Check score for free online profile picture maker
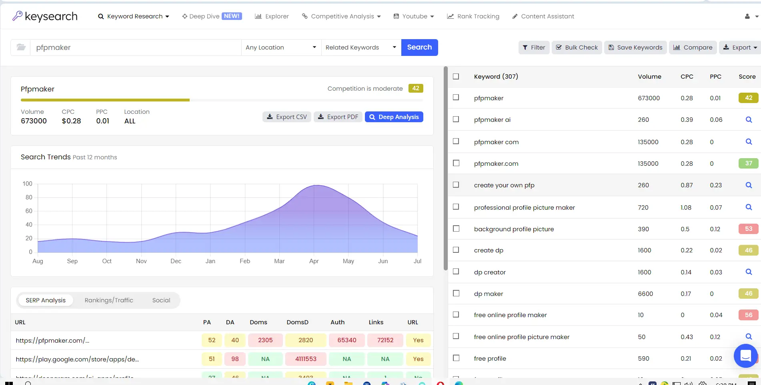The height and width of the screenshot is (385, 761). pos(749,337)
